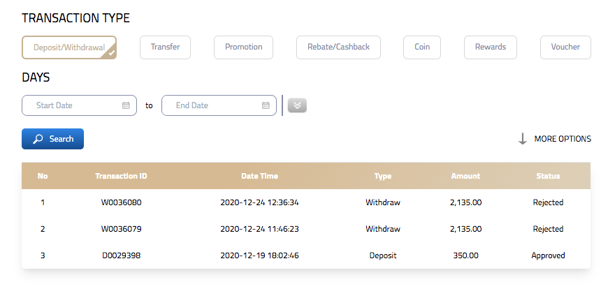The width and height of the screenshot is (608, 305).
Task: Open the MORE OPTIONS expander
Action: click(562, 139)
